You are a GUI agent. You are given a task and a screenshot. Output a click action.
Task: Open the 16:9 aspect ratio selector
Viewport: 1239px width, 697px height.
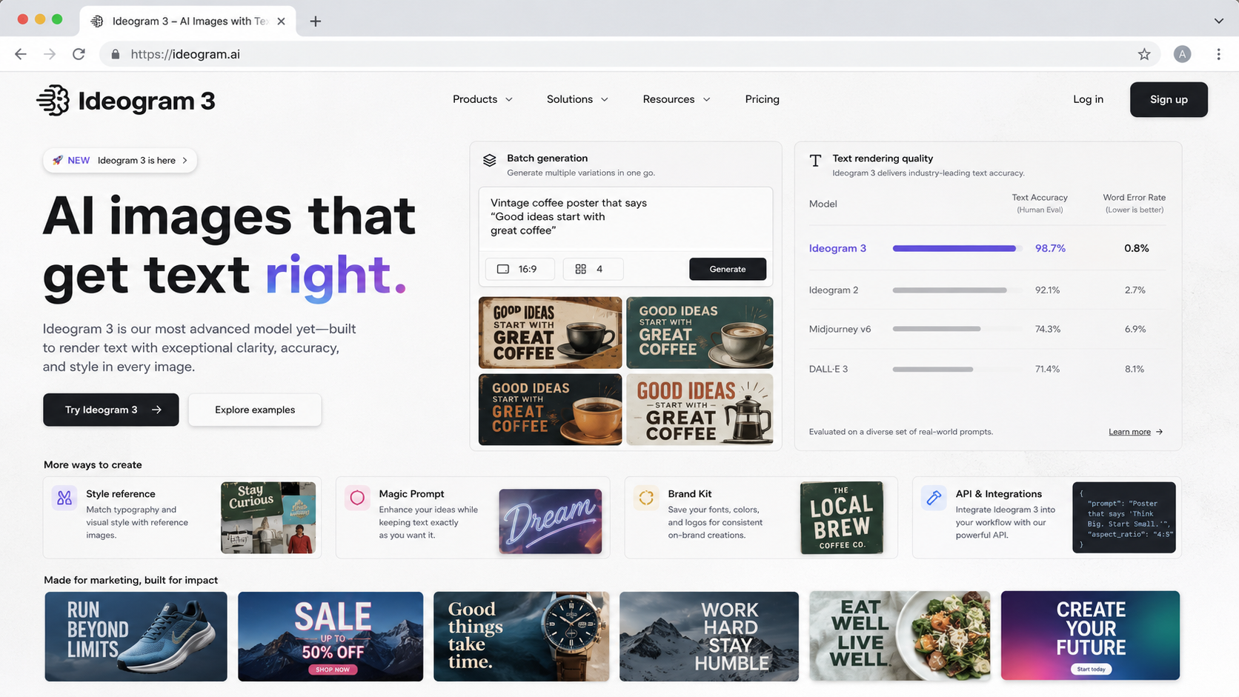519,269
